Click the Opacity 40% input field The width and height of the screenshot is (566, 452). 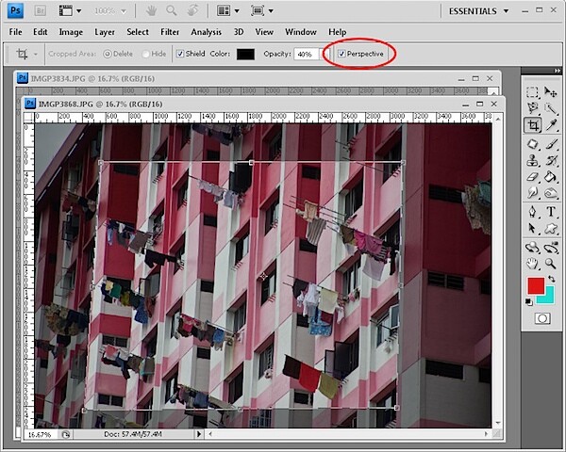point(306,54)
